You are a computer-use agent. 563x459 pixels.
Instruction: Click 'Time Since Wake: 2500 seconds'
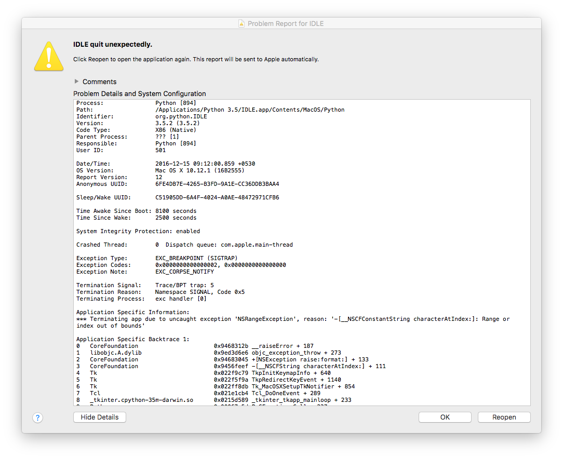(x=136, y=218)
